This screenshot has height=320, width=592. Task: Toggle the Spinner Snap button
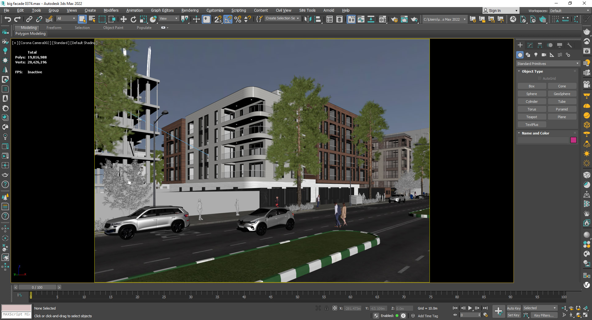coord(248,19)
